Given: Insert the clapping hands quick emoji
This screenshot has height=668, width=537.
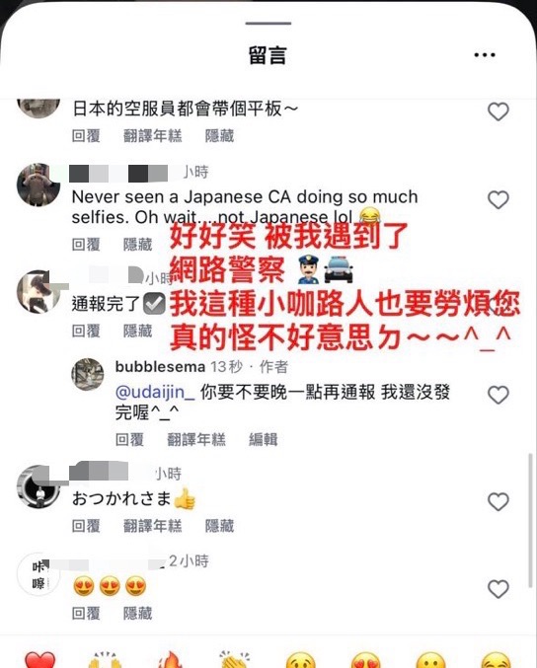Looking at the screenshot, I should click(234, 660).
